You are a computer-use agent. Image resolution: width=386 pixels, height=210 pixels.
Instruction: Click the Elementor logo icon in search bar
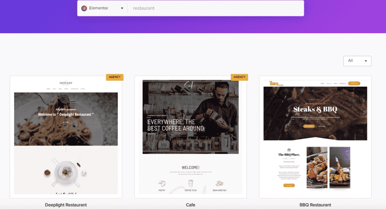point(84,8)
